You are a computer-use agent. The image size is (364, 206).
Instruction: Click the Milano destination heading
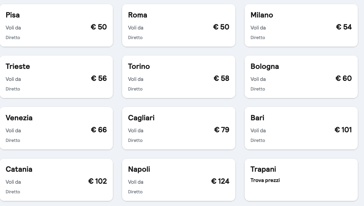pos(262,15)
